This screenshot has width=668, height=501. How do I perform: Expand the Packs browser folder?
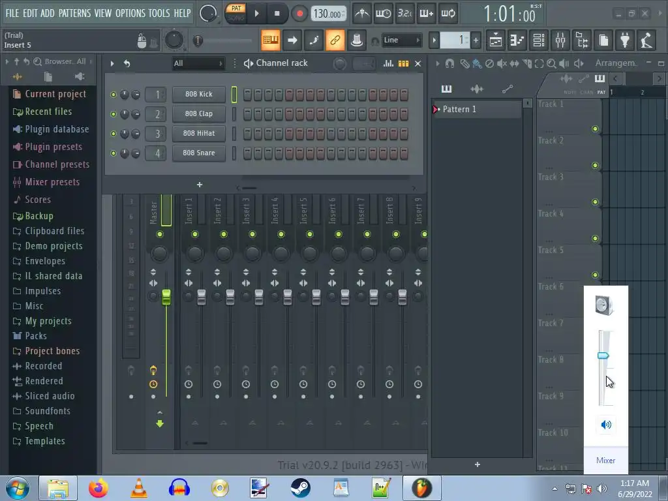(36, 336)
